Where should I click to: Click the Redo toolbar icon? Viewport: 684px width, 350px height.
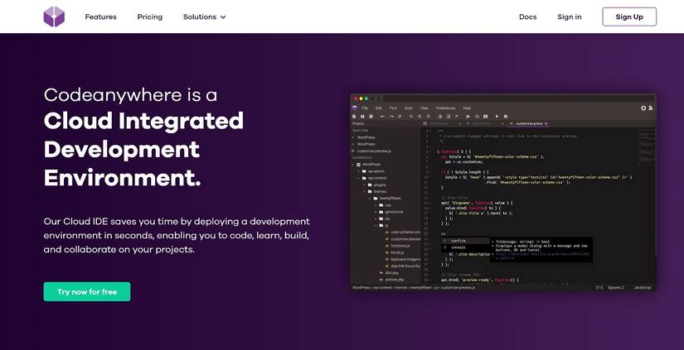[x=391, y=116]
